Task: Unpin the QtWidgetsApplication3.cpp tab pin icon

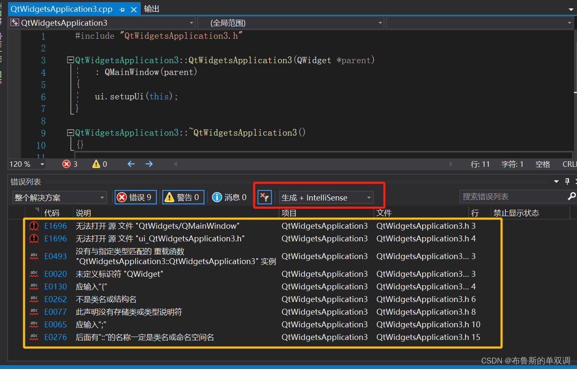Action: coord(121,8)
